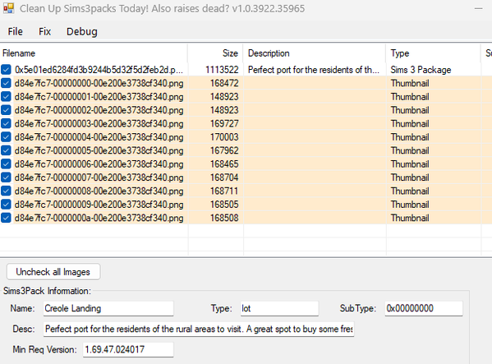Sort by the Size column header
Viewport: 492px width, 364px height.
(x=215, y=53)
